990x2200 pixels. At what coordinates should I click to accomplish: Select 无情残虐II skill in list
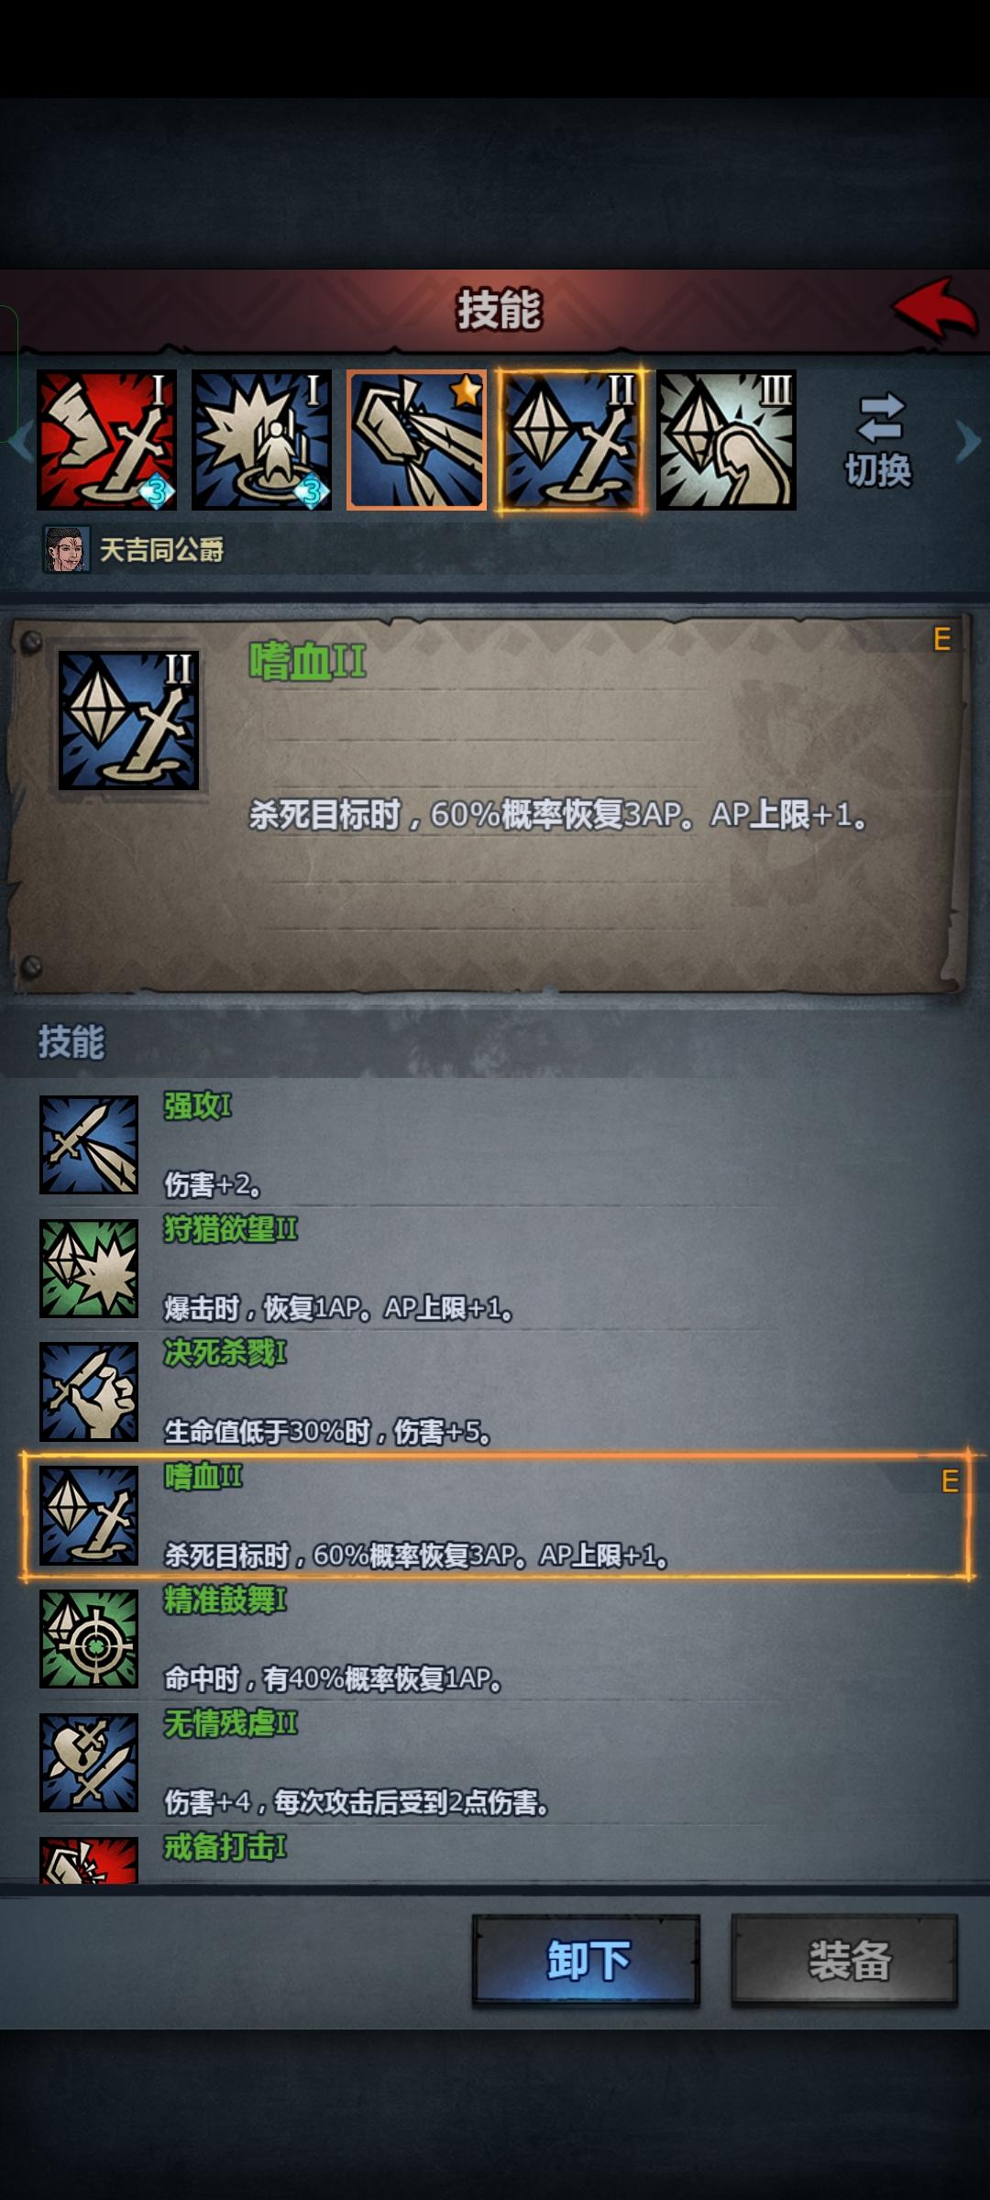(495, 1763)
